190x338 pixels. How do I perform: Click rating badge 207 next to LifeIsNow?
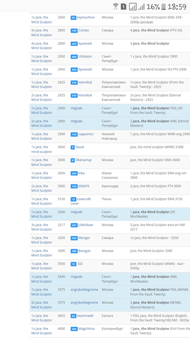point(74,225)
